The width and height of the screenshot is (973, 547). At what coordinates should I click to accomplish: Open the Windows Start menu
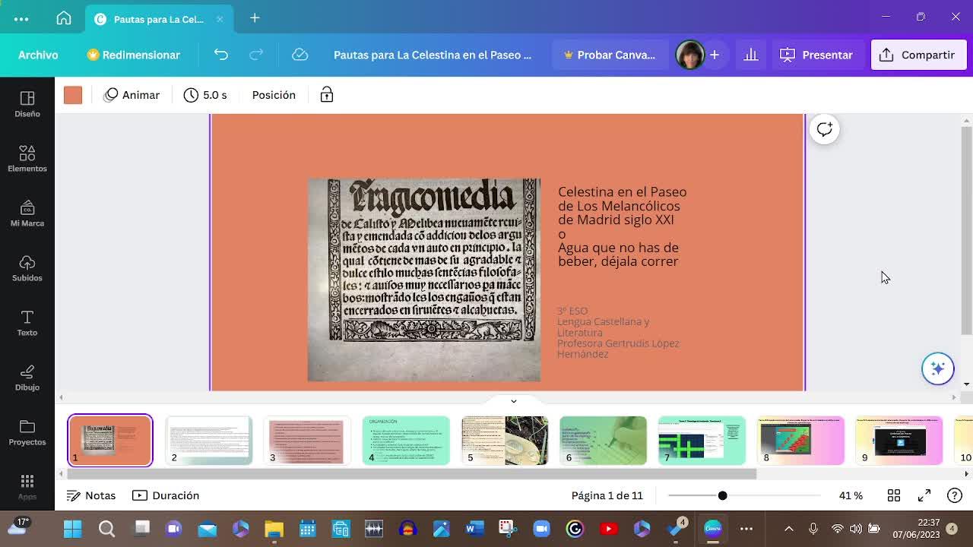click(x=73, y=529)
